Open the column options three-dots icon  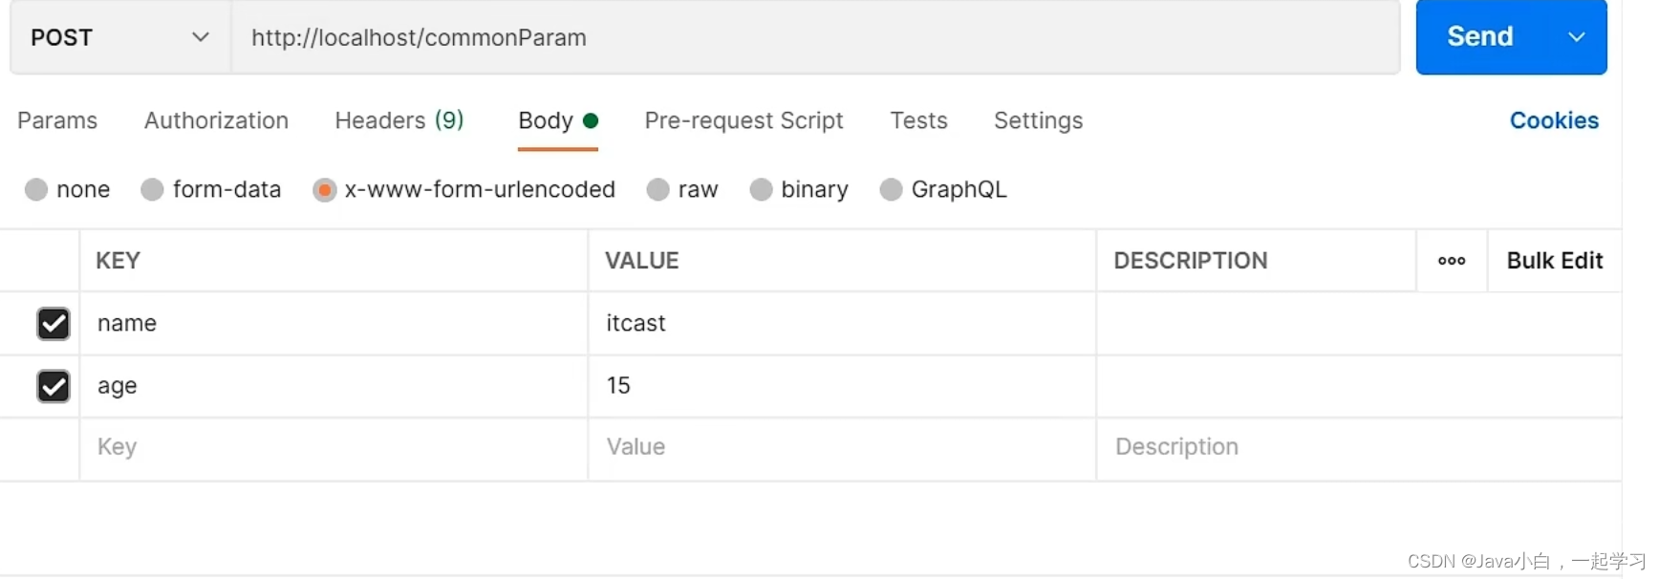click(1451, 261)
